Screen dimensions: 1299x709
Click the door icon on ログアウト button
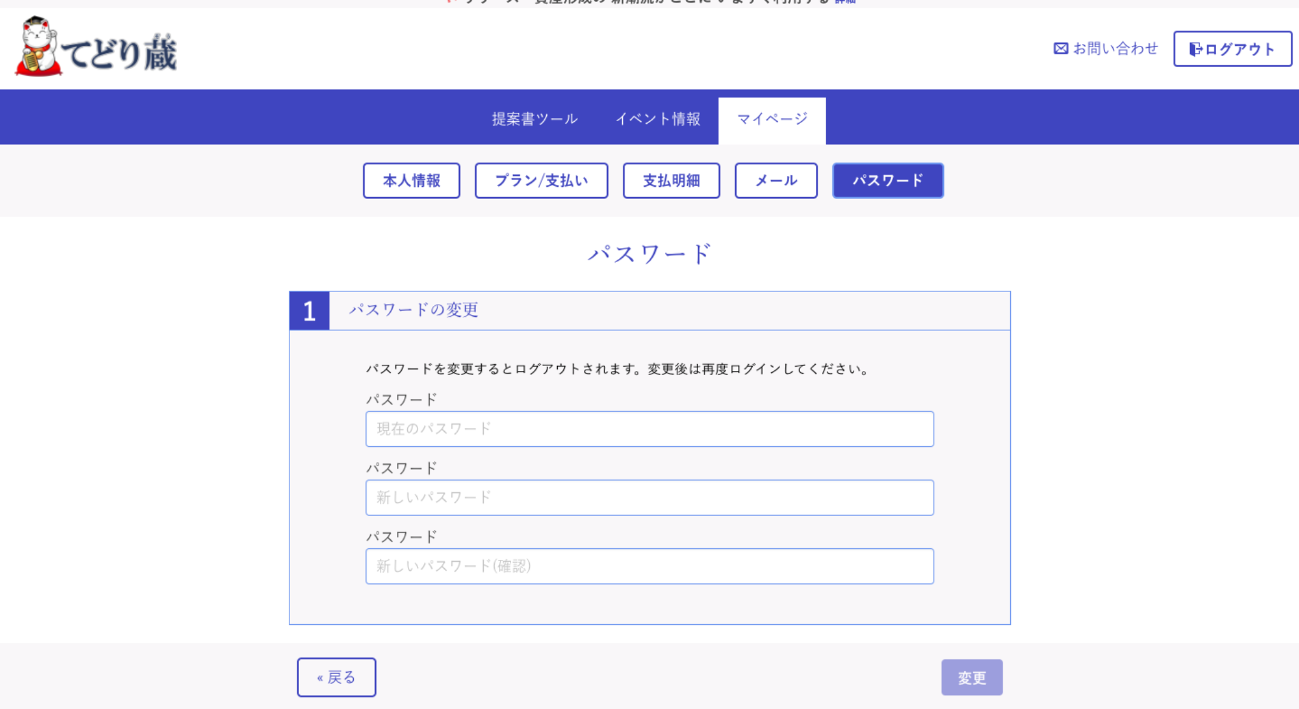point(1195,49)
